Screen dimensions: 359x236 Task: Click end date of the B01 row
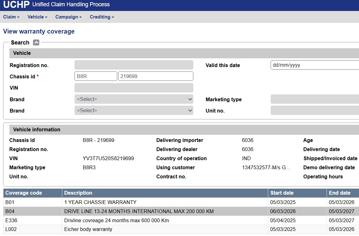pos(342,202)
